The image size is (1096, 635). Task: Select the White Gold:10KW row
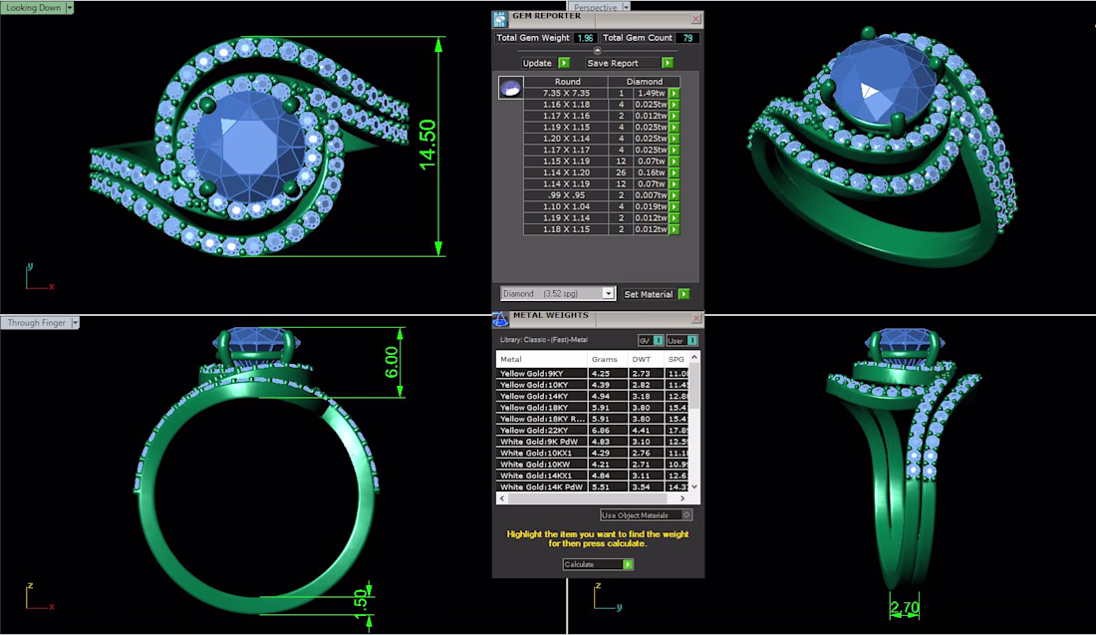(593, 464)
